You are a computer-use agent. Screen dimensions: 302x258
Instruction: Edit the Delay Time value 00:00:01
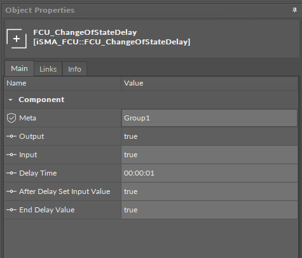click(209, 173)
